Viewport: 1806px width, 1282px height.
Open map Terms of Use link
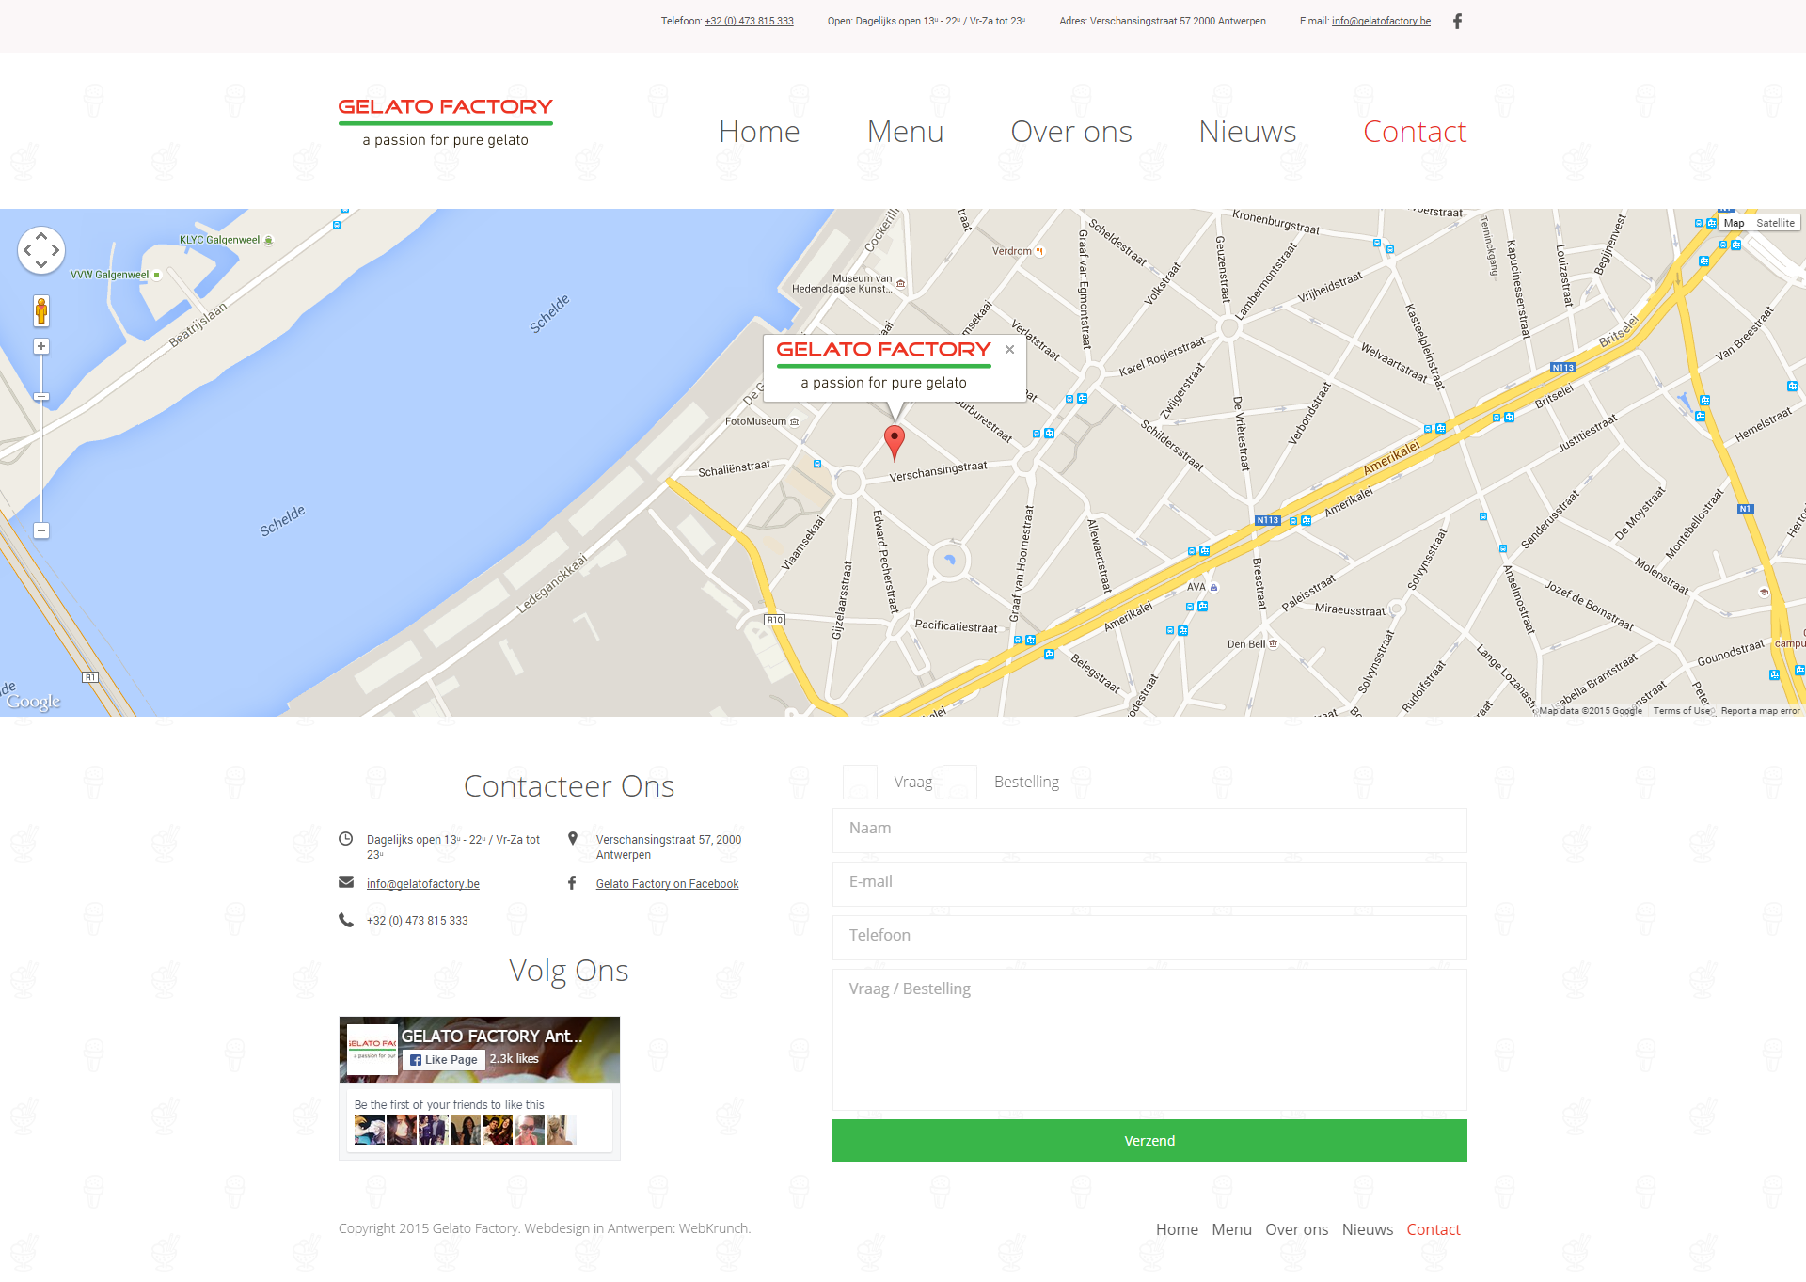1682,711
